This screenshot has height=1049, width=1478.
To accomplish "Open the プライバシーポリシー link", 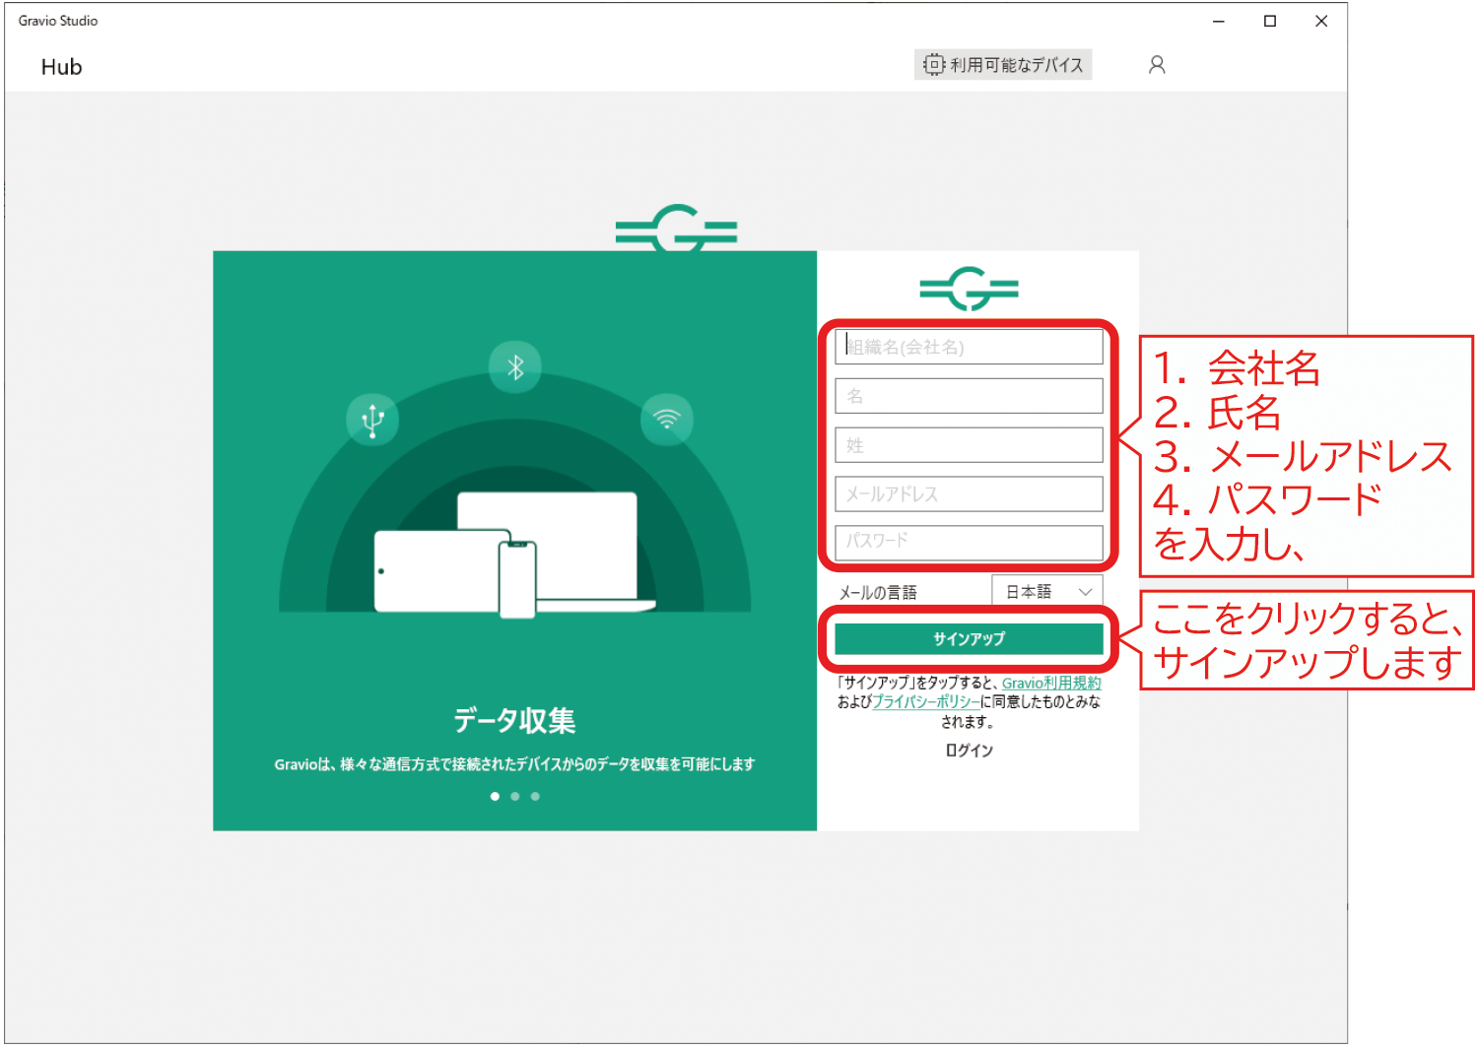I will tap(926, 702).
